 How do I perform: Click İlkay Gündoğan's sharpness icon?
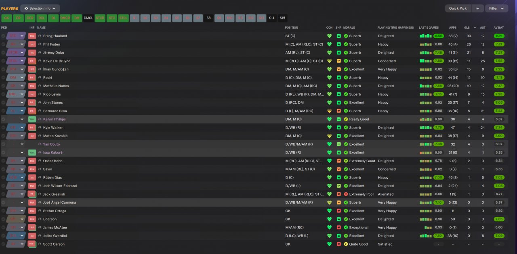pos(338,69)
